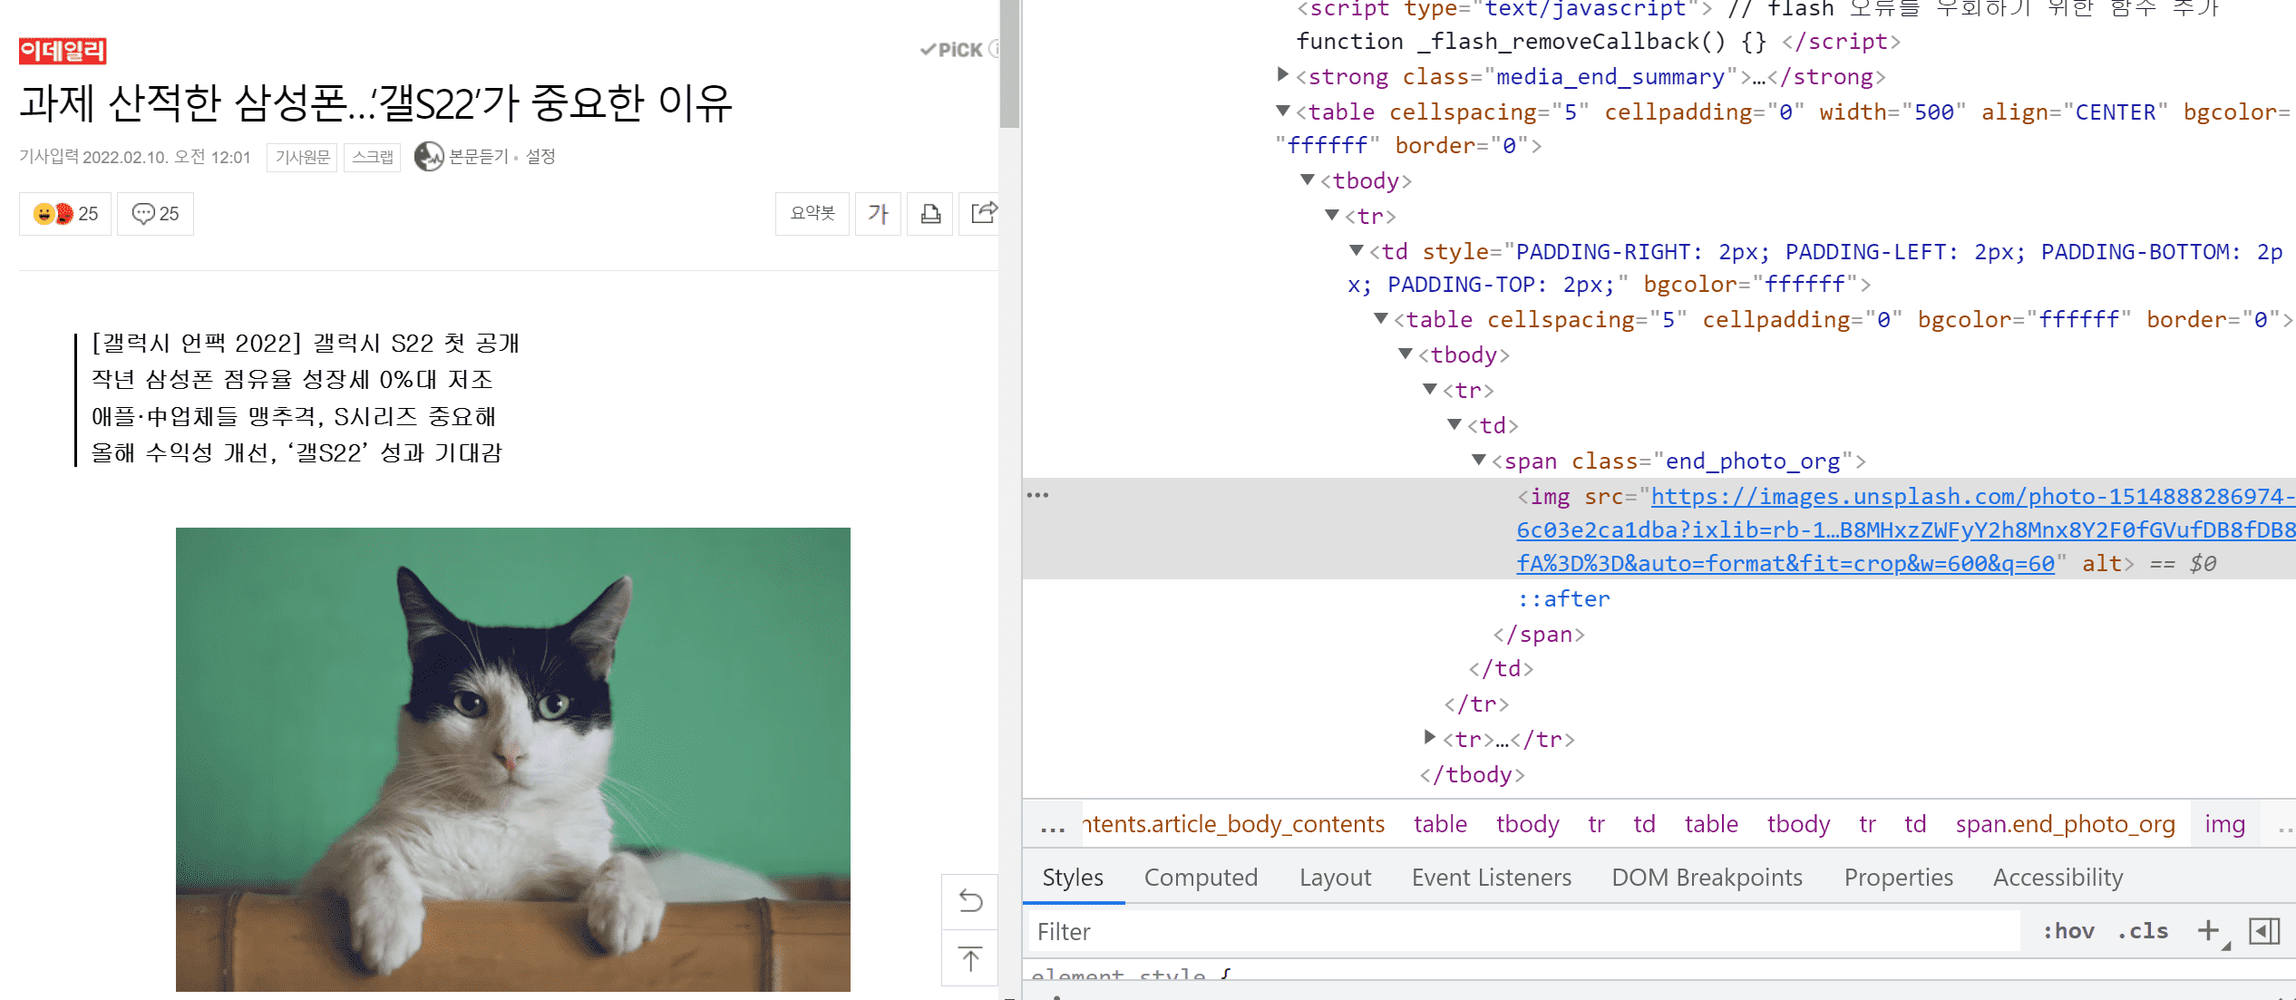The width and height of the screenshot is (2296, 1000).
Task: Switch to the Computed tab
Action: [1201, 877]
